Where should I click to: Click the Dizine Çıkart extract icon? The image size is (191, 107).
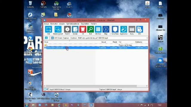pyautogui.click(x=58, y=29)
